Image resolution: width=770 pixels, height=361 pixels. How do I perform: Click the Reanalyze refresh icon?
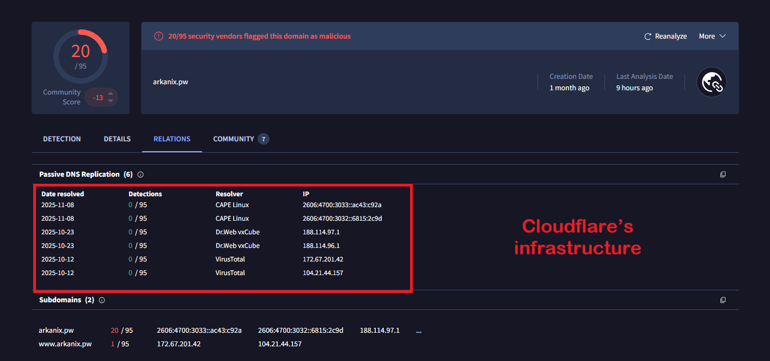pyautogui.click(x=647, y=36)
